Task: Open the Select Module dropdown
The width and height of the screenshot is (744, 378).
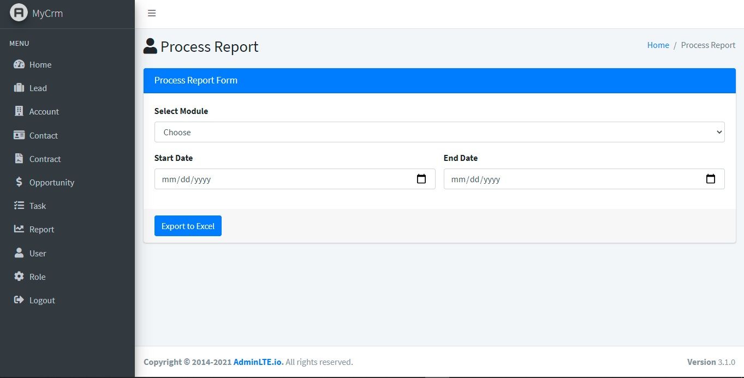Action: pyautogui.click(x=439, y=132)
